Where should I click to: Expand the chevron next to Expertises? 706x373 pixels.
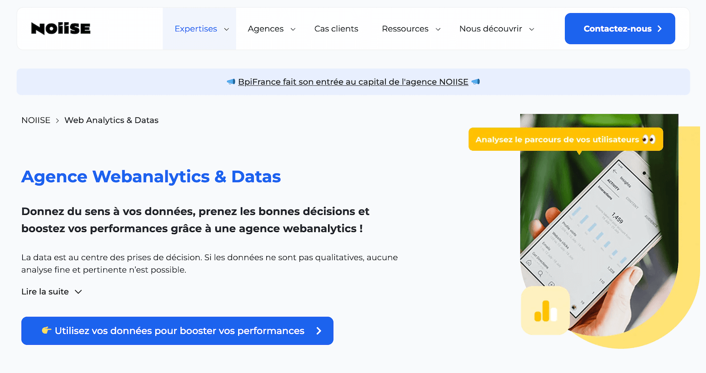click(x=226, y=29)
